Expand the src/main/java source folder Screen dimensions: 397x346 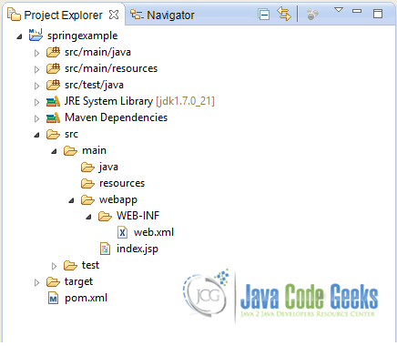tap(36, 53)
